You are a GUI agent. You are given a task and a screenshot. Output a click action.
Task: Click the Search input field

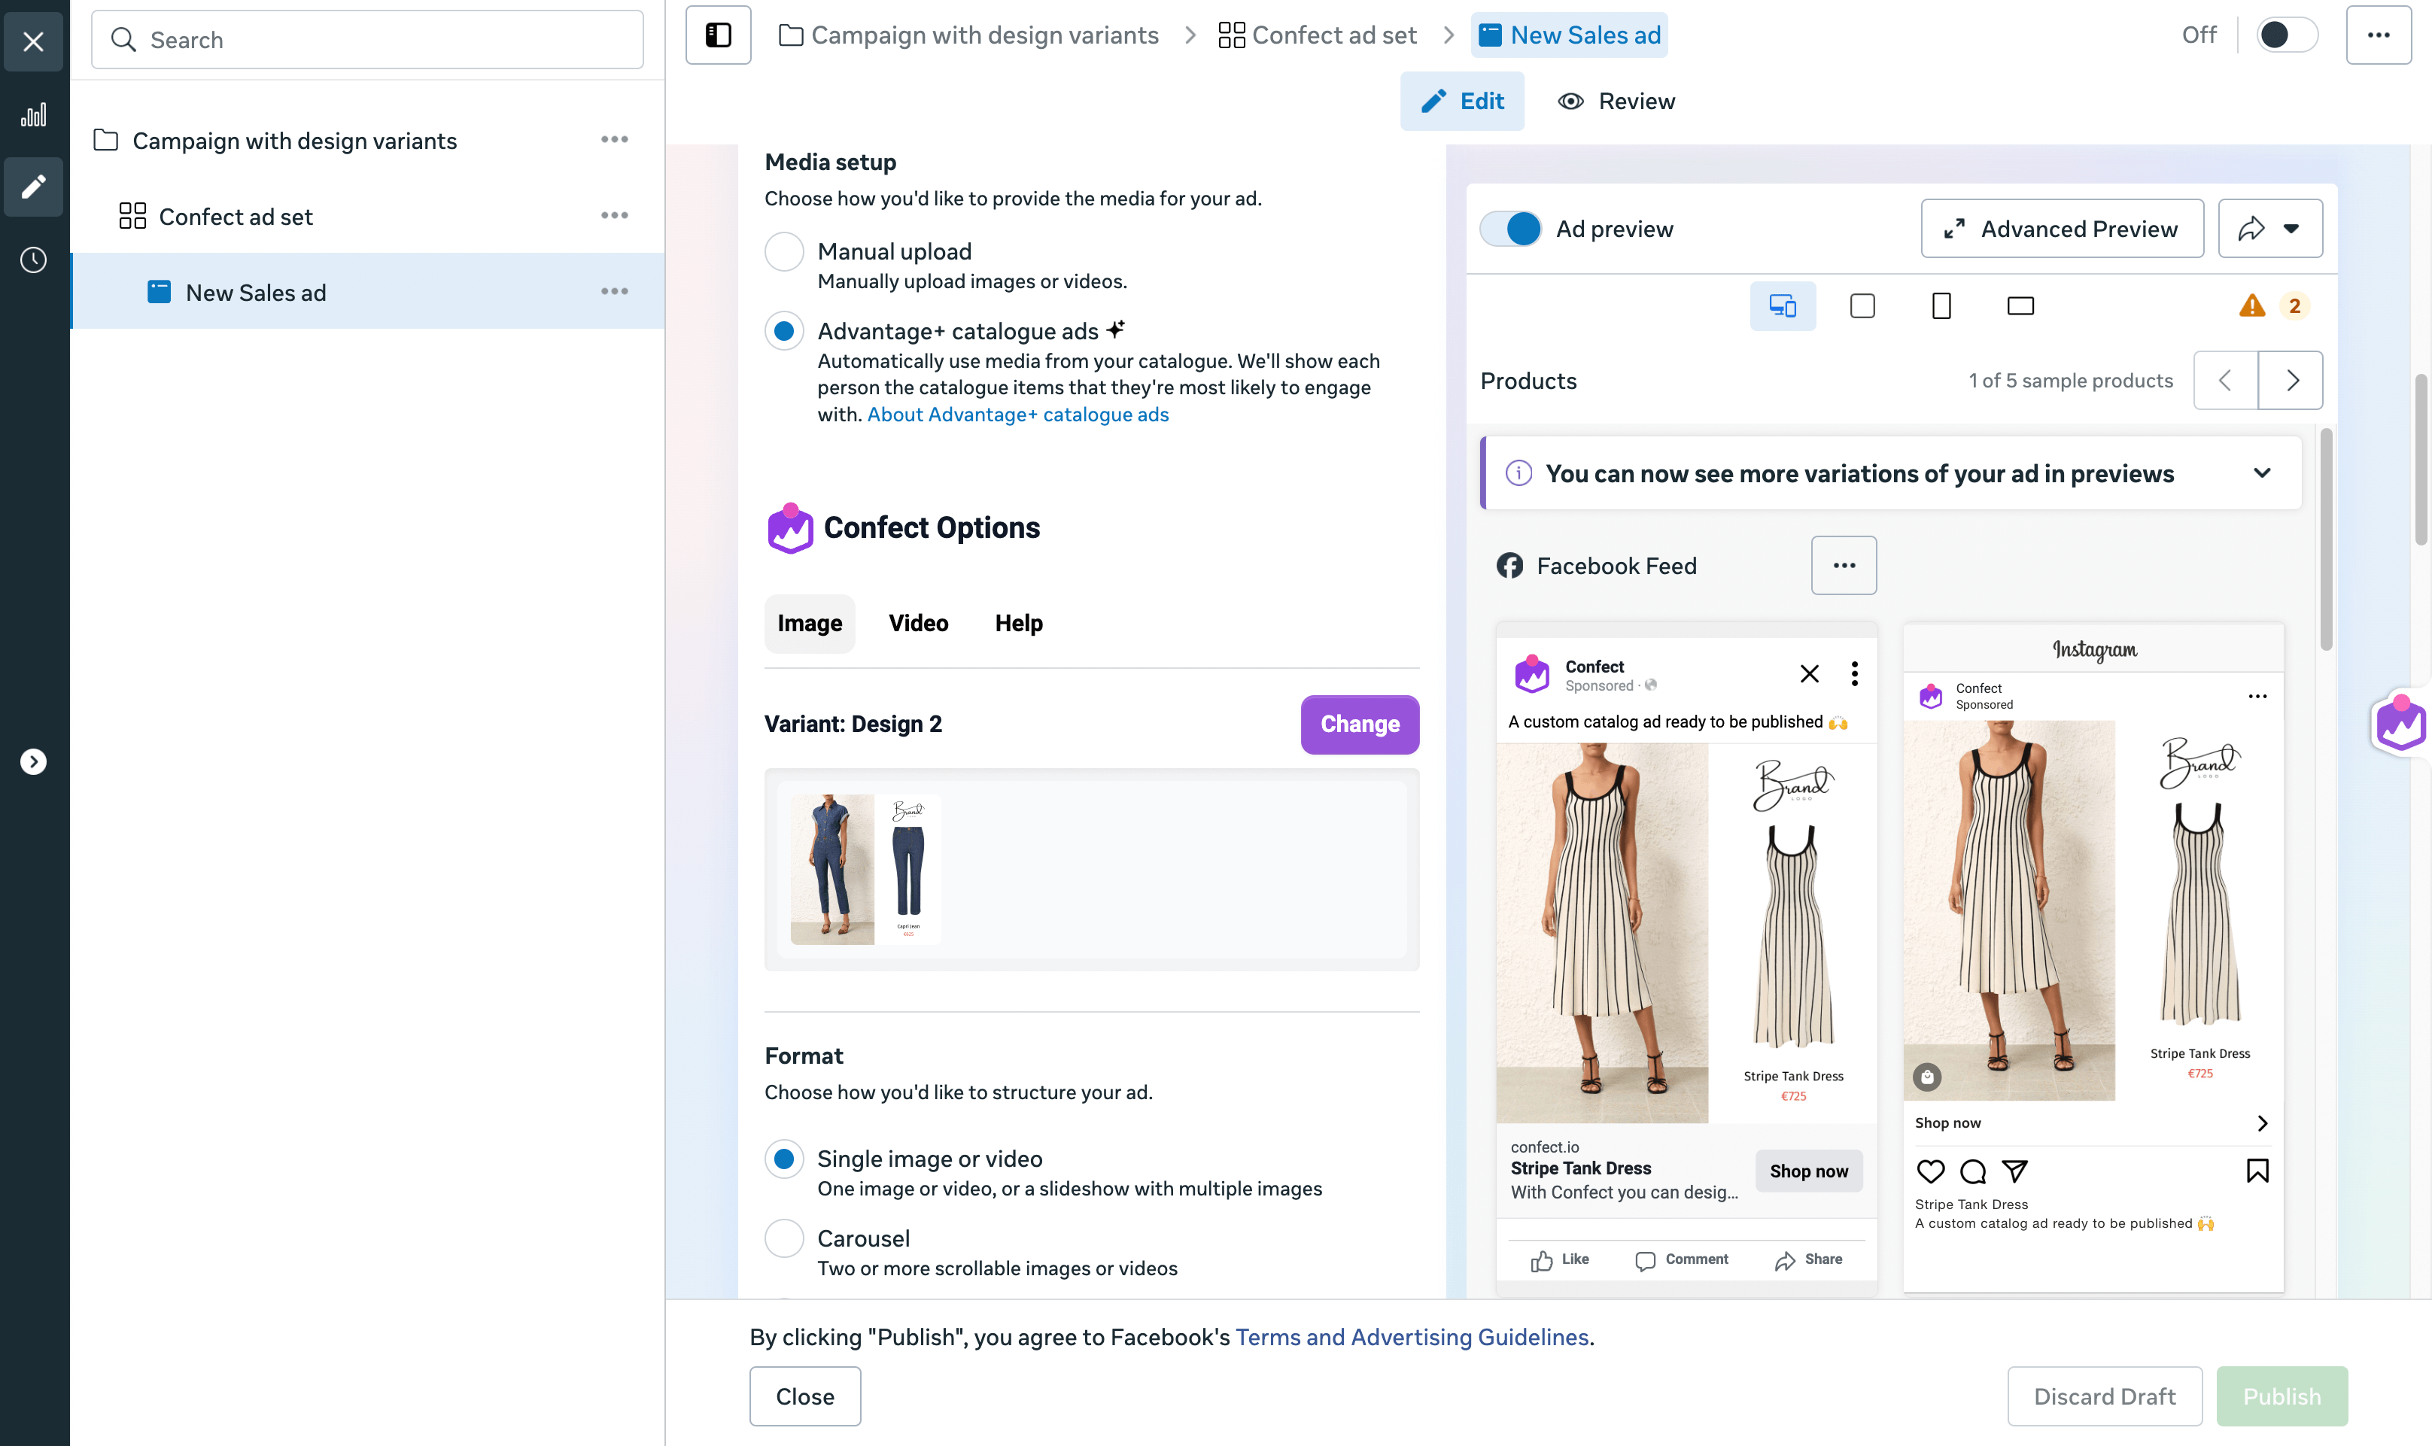click(x=367, y=40)
